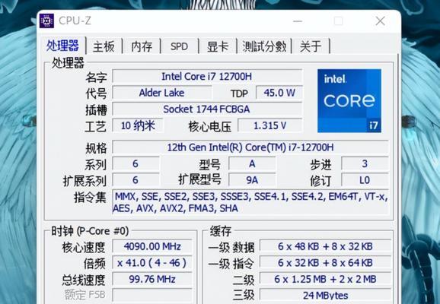
Task: Click the core speed 4090.00 MHz value
Action: pos(152,246)
